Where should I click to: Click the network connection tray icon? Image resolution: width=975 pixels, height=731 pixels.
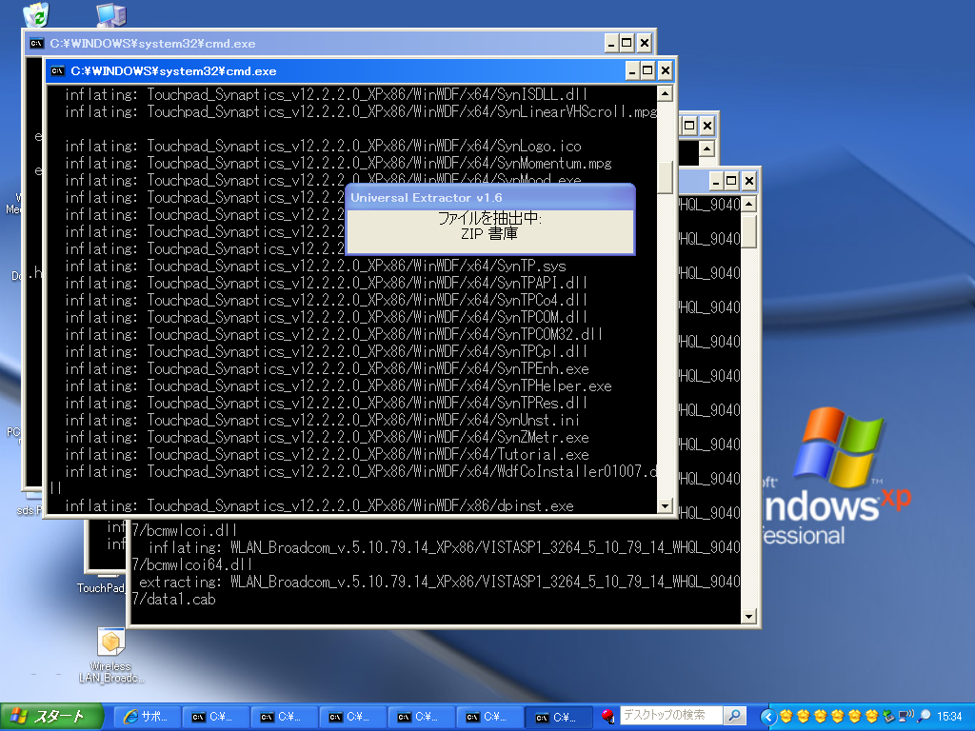[x=906, y=717]
